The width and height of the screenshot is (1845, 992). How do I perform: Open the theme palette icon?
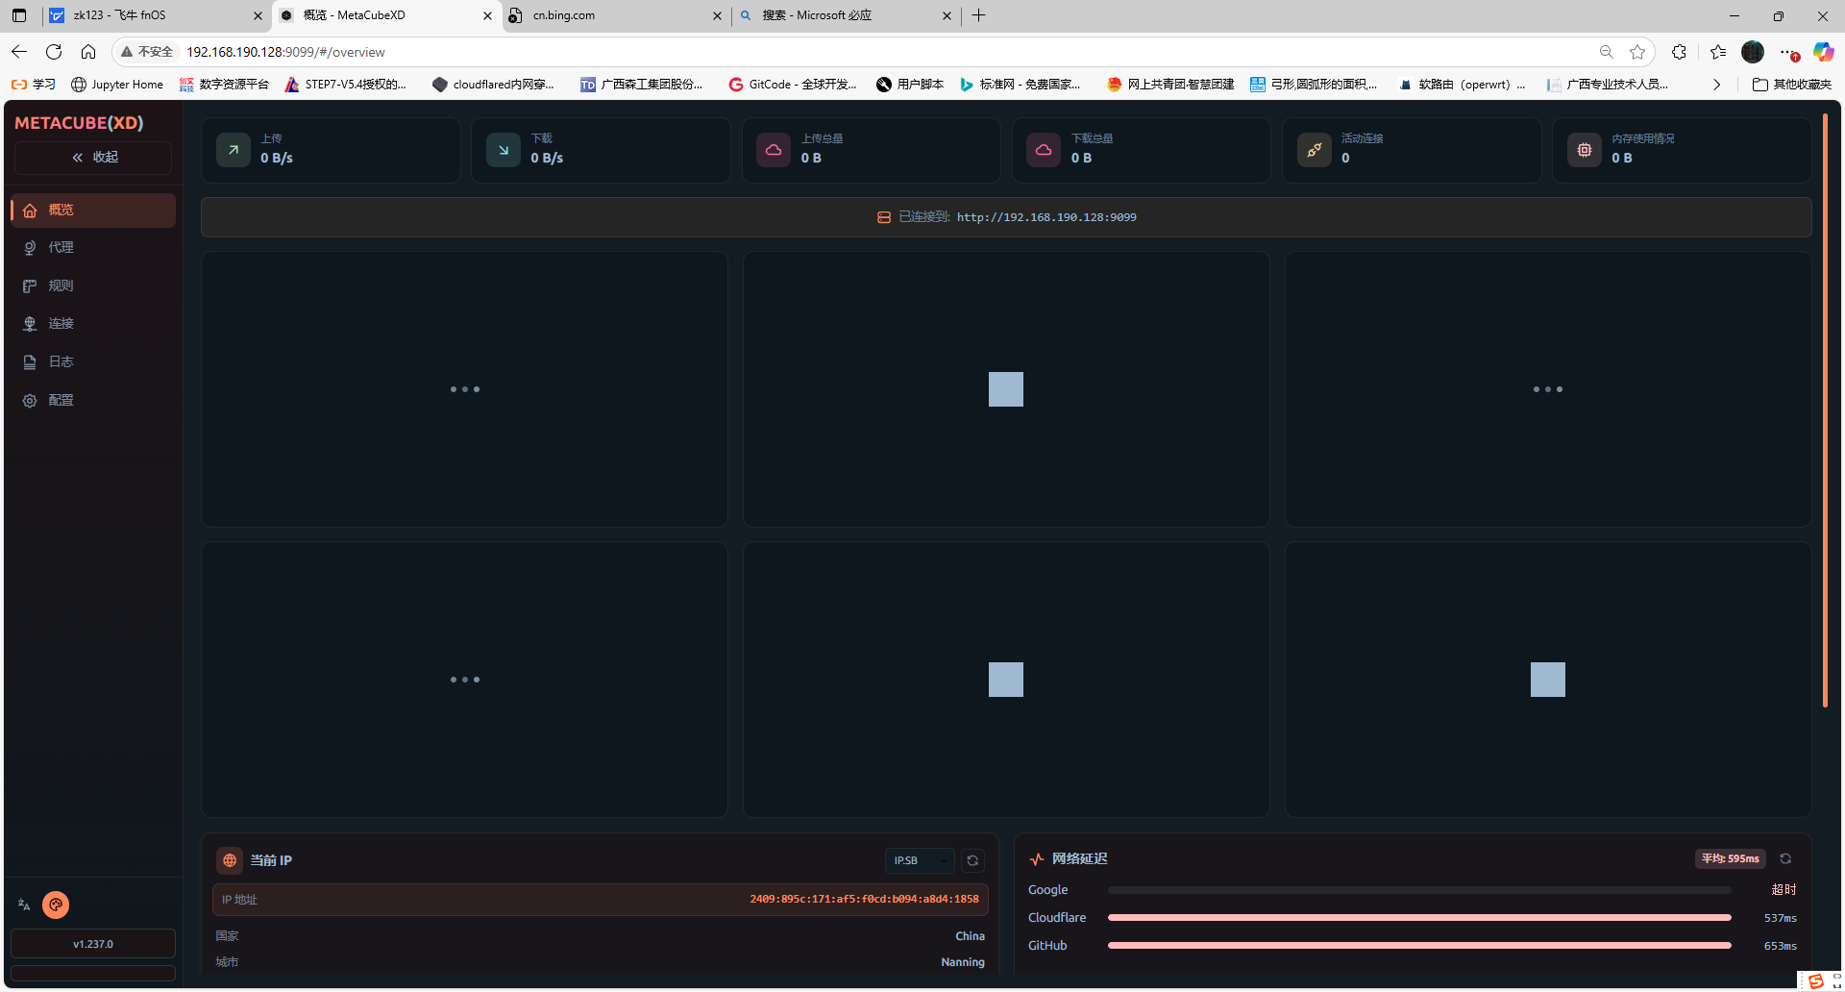56,905
